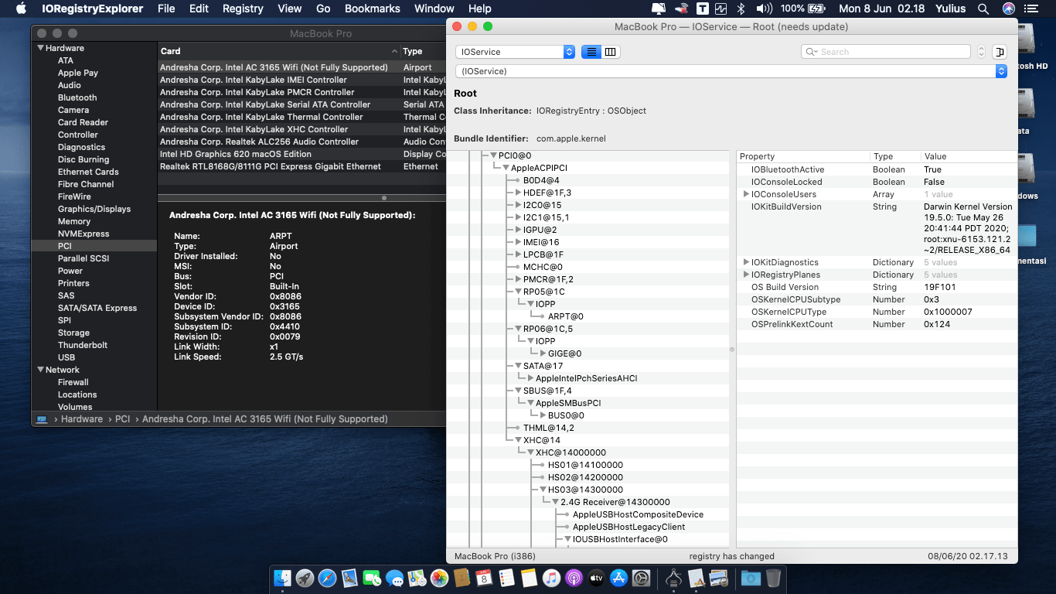
Task: Select Bluetooth in System Information sidebar
Action: (x=77, y=97)
